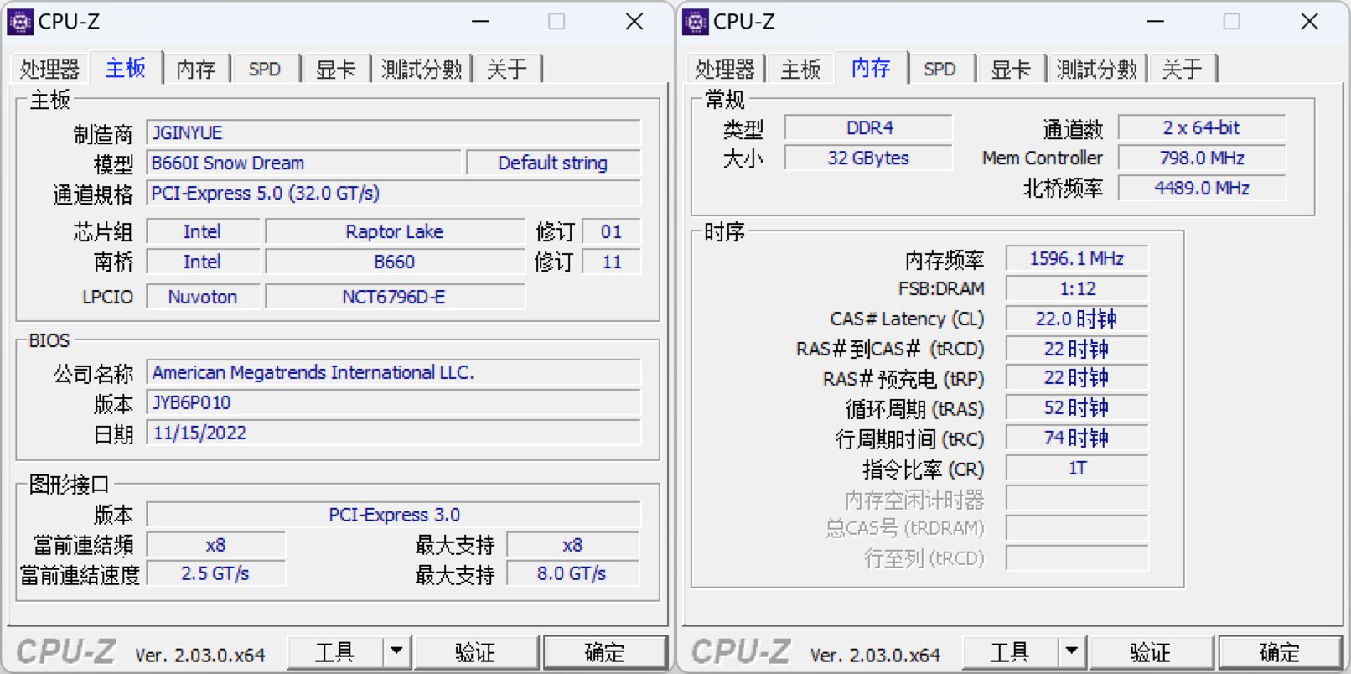This screenshot has height=674, width=1351.
Task: Open the 关于 tab in left window
Action: point(507,69)
